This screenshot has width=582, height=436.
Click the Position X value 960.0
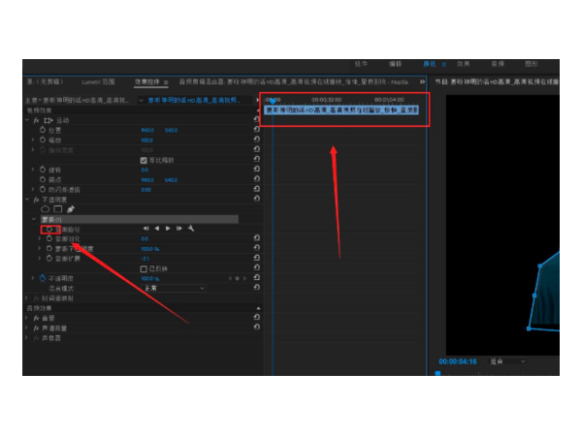click(145, 129)
